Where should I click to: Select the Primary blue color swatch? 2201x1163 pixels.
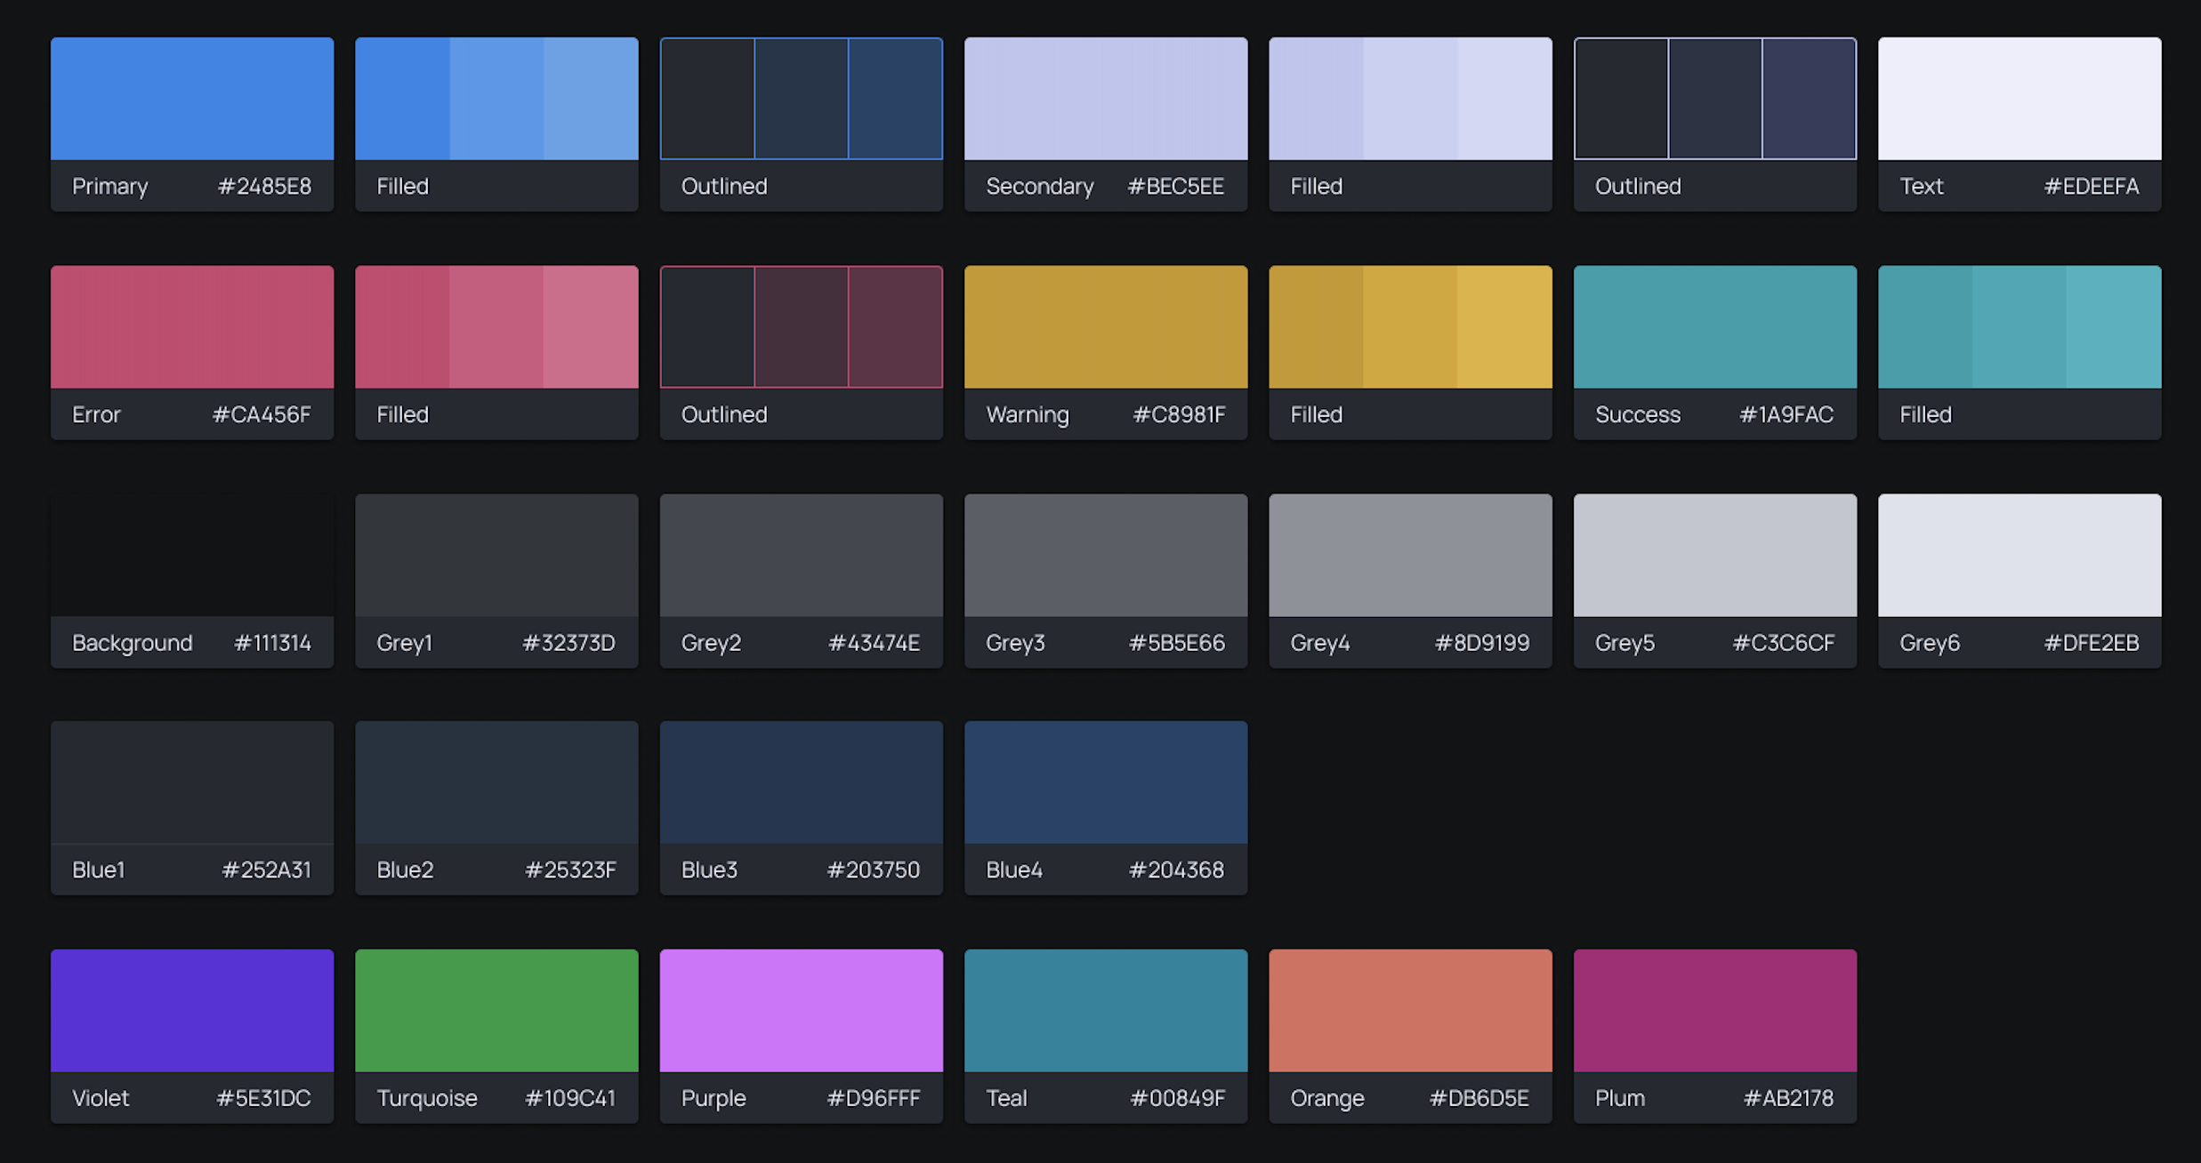[x=192, y=99]
